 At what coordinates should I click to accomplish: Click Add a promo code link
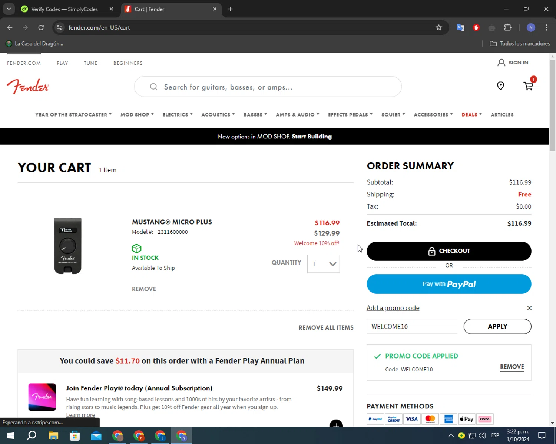(x=393, y=308)
